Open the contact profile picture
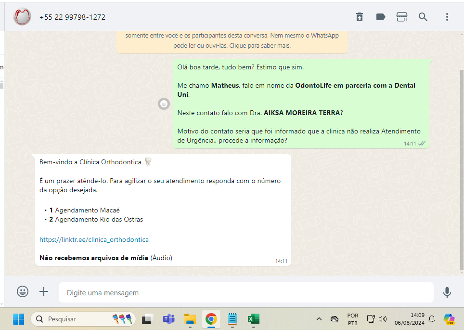 [x=22, y=16]
